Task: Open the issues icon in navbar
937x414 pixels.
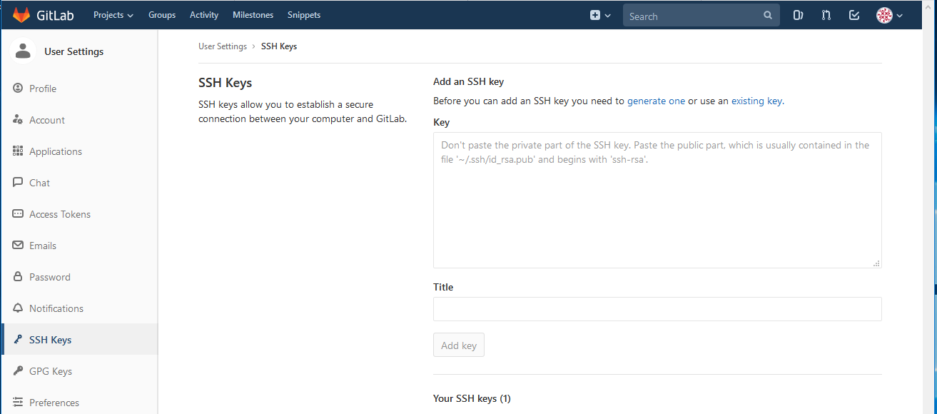Action: click(798, 15)
